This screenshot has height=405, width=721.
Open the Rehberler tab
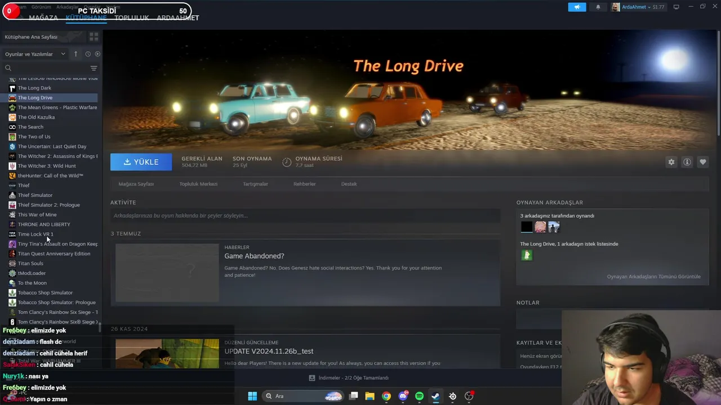pos(305,184)
